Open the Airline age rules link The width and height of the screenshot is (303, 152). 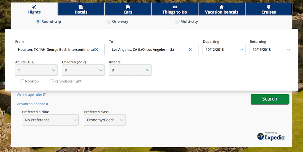31,95
